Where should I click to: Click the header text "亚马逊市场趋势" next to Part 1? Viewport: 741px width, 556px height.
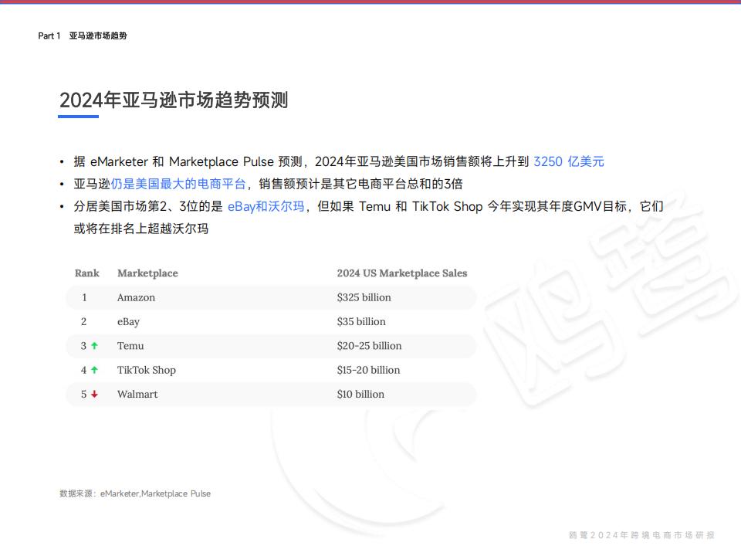[98, 36]
